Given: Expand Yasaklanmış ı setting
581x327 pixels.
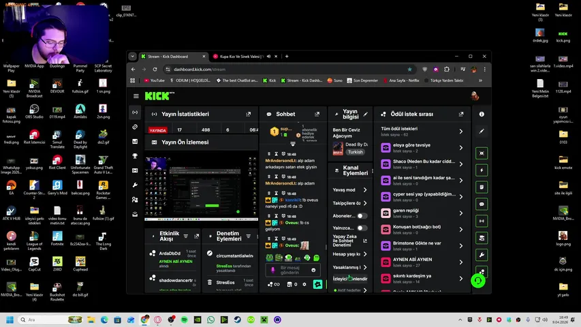Looking at the screenshot, I should pyautogui.click(x=365, y=267).
